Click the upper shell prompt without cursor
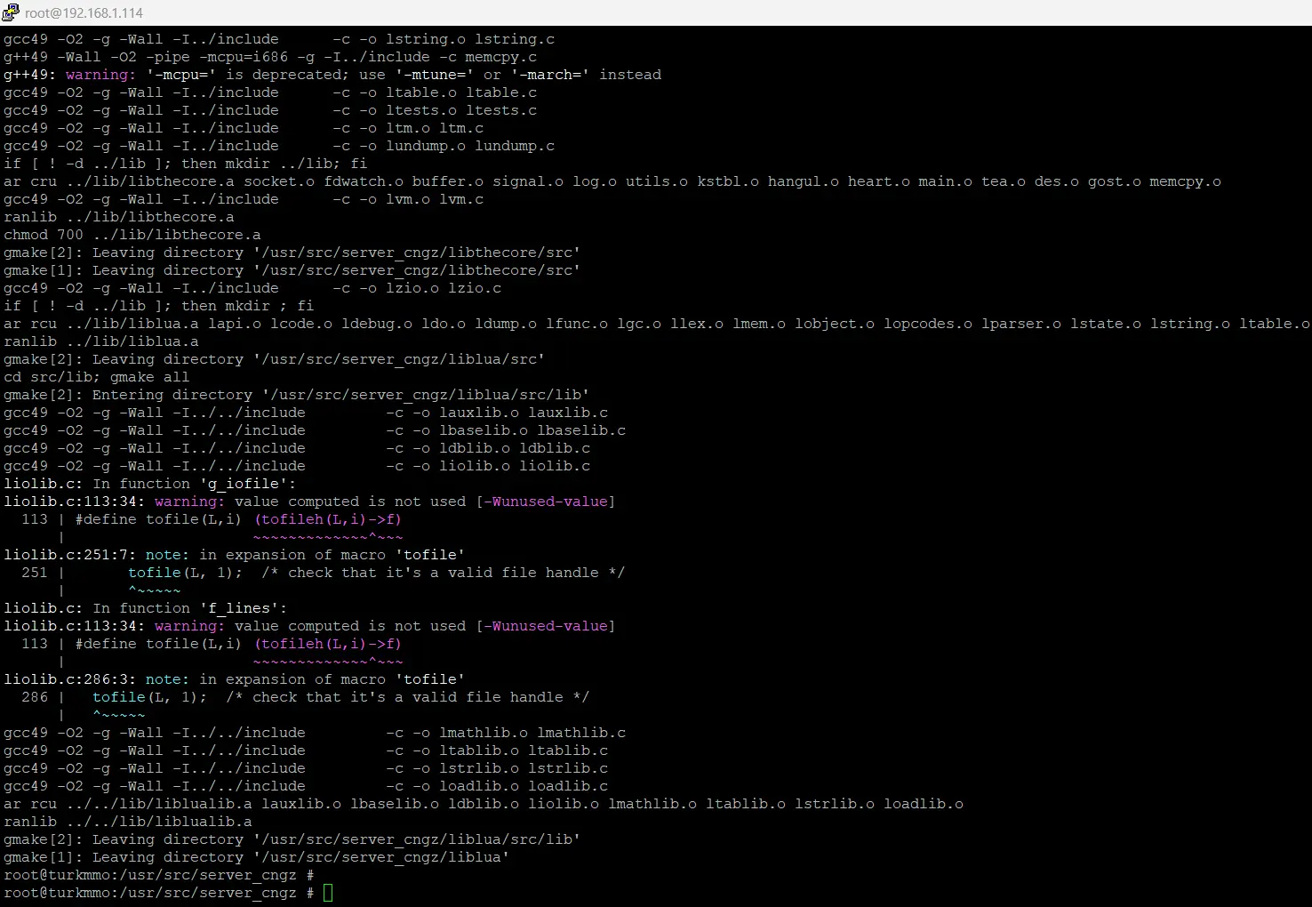1312x907 pixels. 158,875
